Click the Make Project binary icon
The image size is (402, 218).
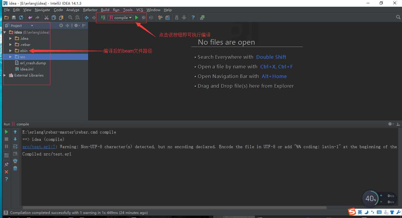coord(103,18)
